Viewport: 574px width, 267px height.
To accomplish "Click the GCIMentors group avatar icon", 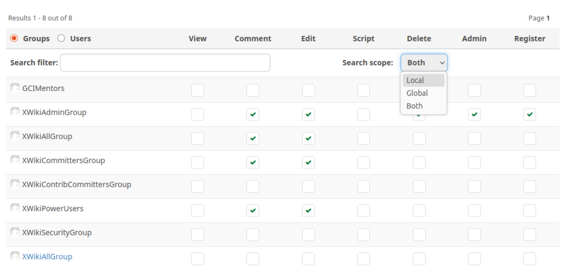I will tap(15, 88).
